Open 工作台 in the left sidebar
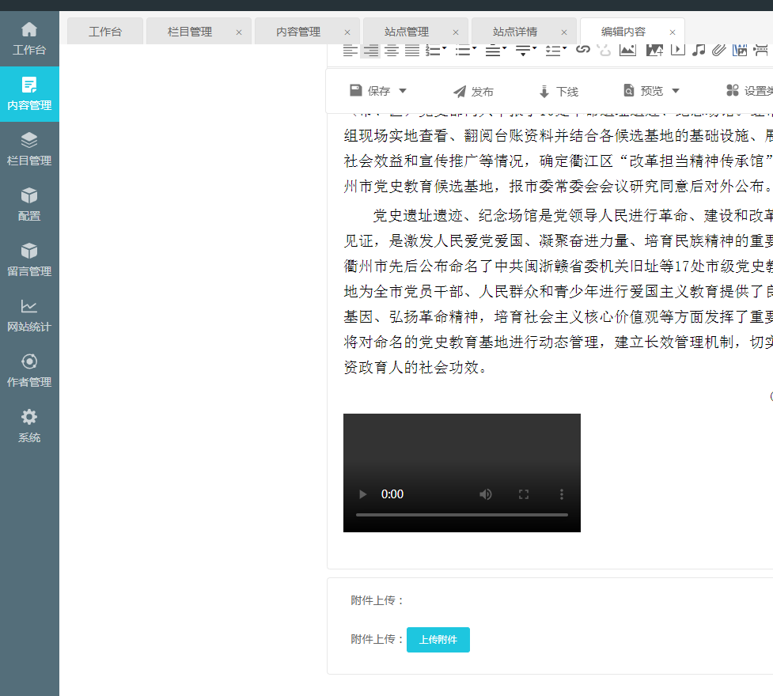The height and width of the screenshot is (696, 773). [x=29, y=39]
